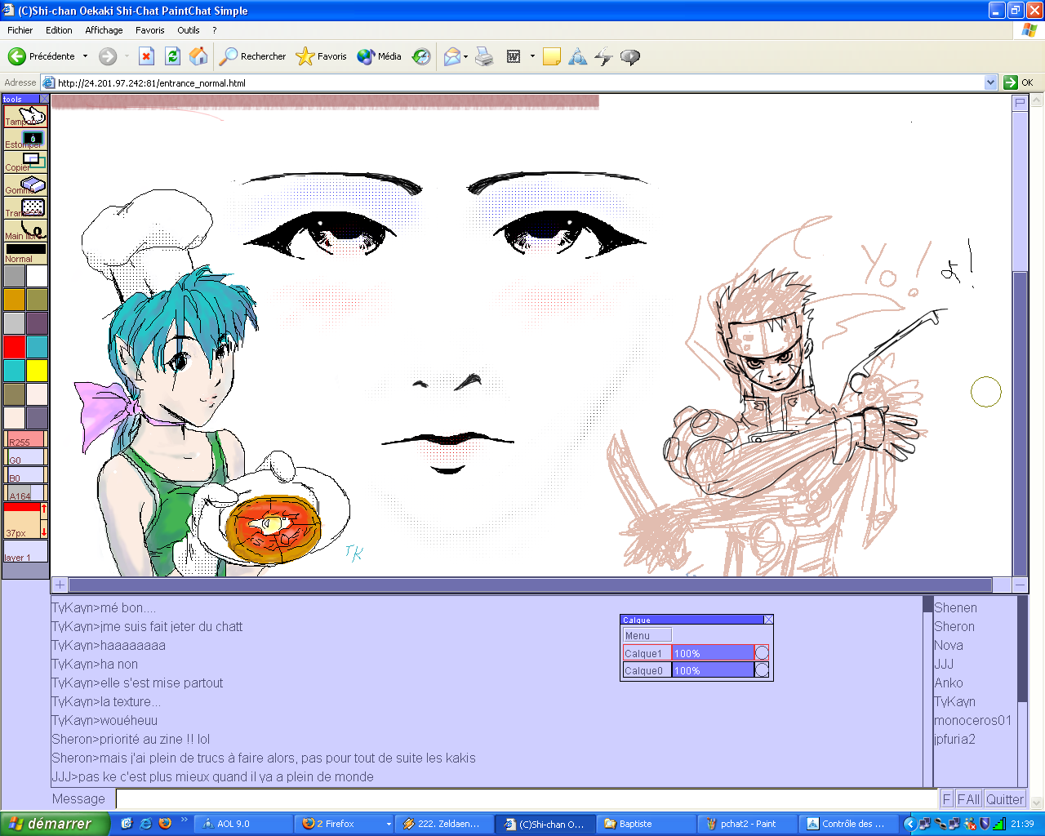Click the browser Refresh icon
Image resolution: width=1045 pixels, height=836 pixels.
coord(172,56)
